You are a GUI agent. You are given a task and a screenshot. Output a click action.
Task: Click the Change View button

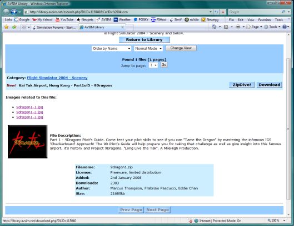point(181,48)
